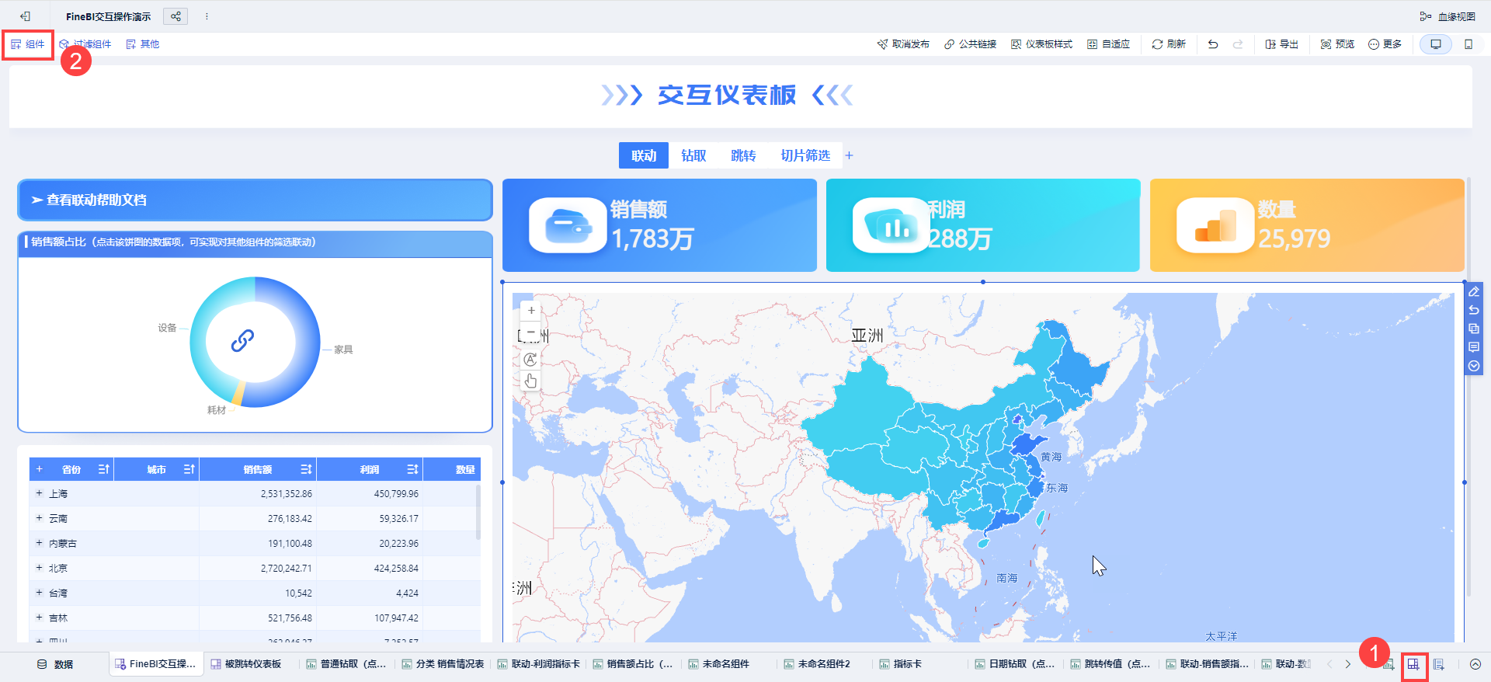Click the map component comment icon

click(x=1474, y=347)
